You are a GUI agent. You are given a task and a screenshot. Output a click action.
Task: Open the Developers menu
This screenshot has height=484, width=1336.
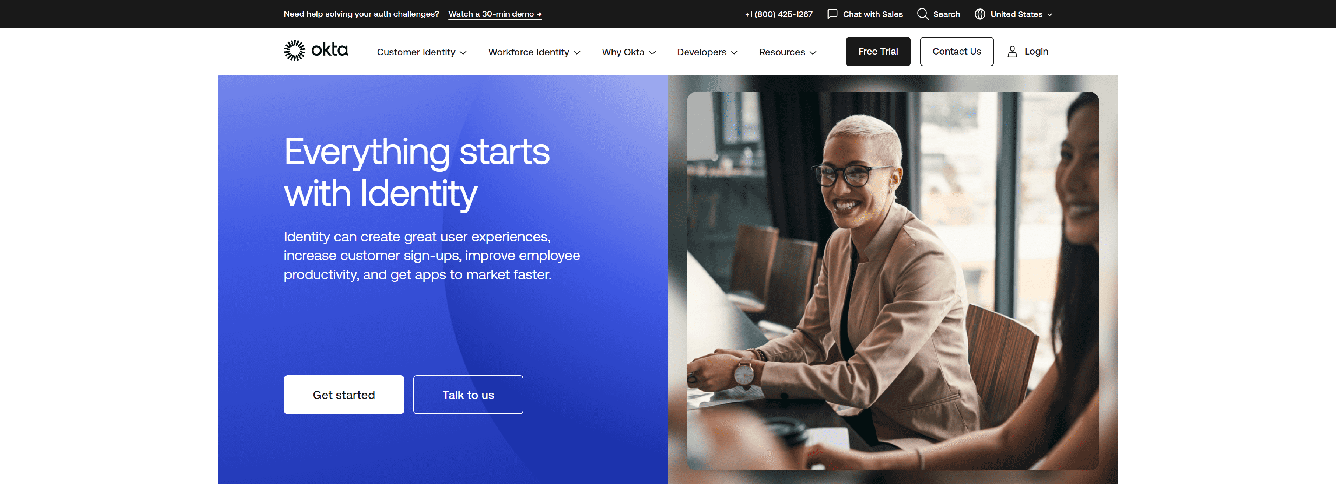(707, 52)
